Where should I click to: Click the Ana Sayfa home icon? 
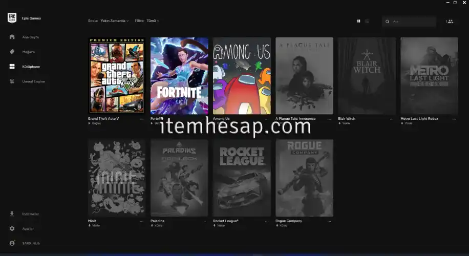pyautogui.click(x=12, y=37)
